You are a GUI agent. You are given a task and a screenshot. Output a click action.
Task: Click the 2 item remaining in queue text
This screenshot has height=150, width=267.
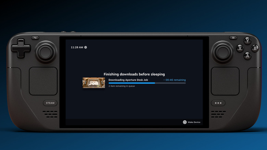pyautogui.click(x=122, y=86)
